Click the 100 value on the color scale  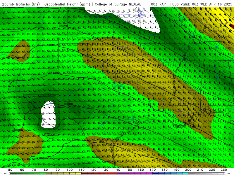click(x=70, y=170)
